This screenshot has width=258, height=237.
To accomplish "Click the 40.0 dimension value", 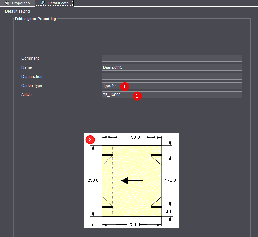I will click(x=170, y=212).
